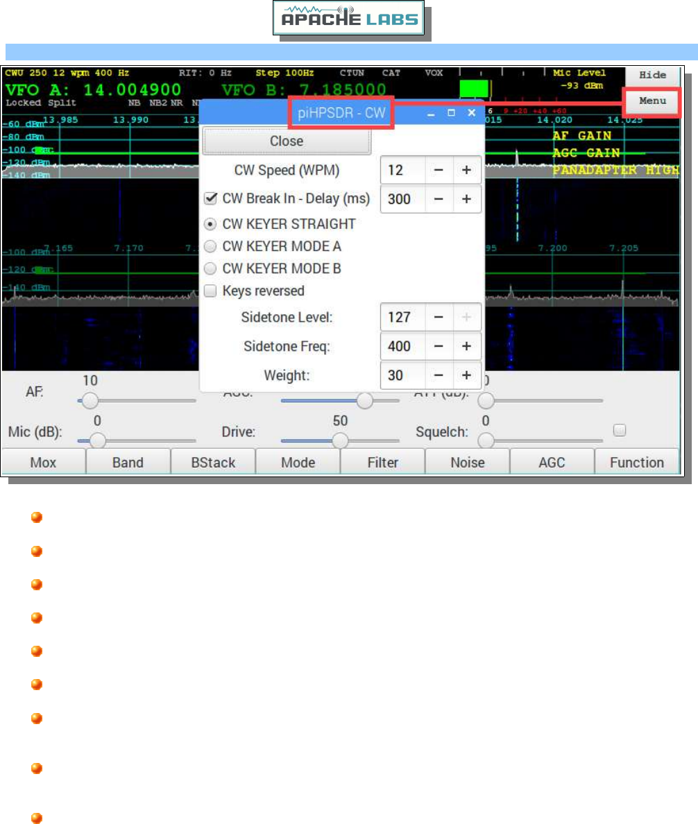Click the RIT: 0 Hz indicator
The width and height of the screenshot is (698, 824).
pos(205,73)
